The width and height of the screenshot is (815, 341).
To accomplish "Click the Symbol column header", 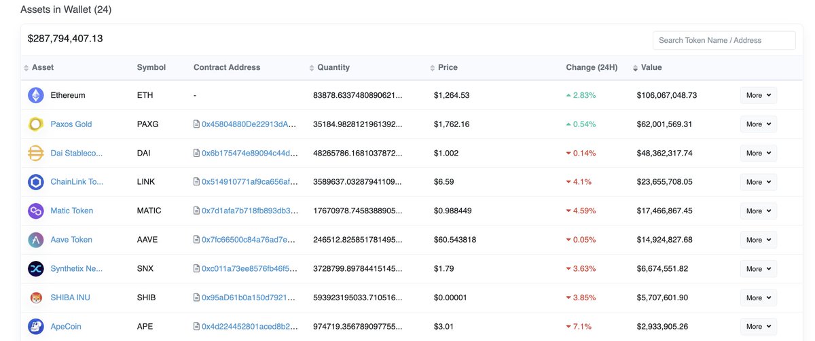I will pos(151,67).
